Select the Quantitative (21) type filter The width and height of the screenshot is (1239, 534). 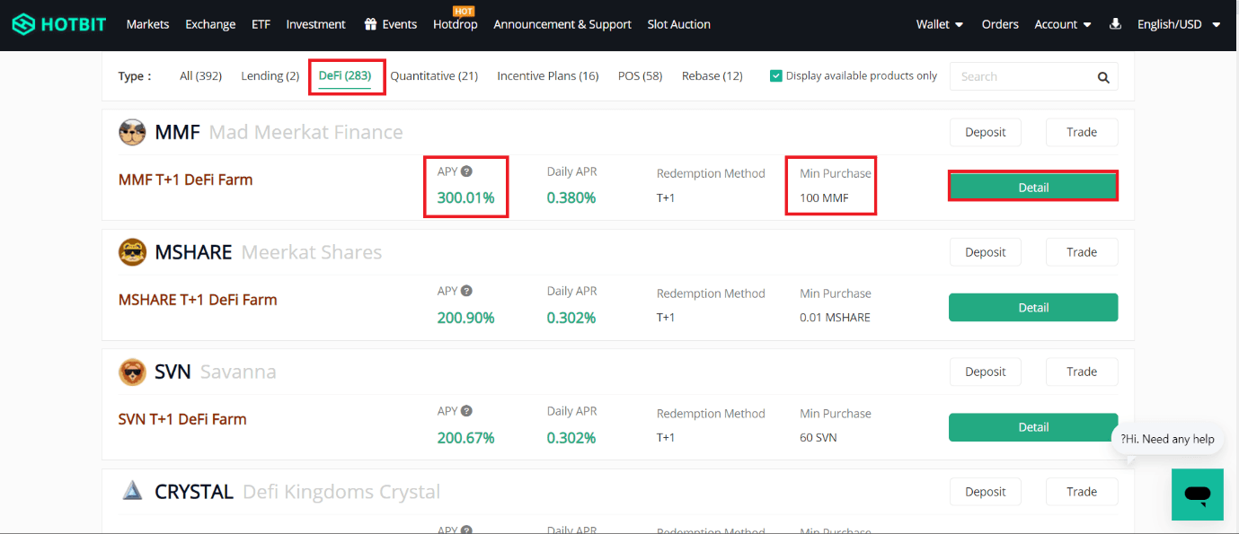tap(434, 76)
